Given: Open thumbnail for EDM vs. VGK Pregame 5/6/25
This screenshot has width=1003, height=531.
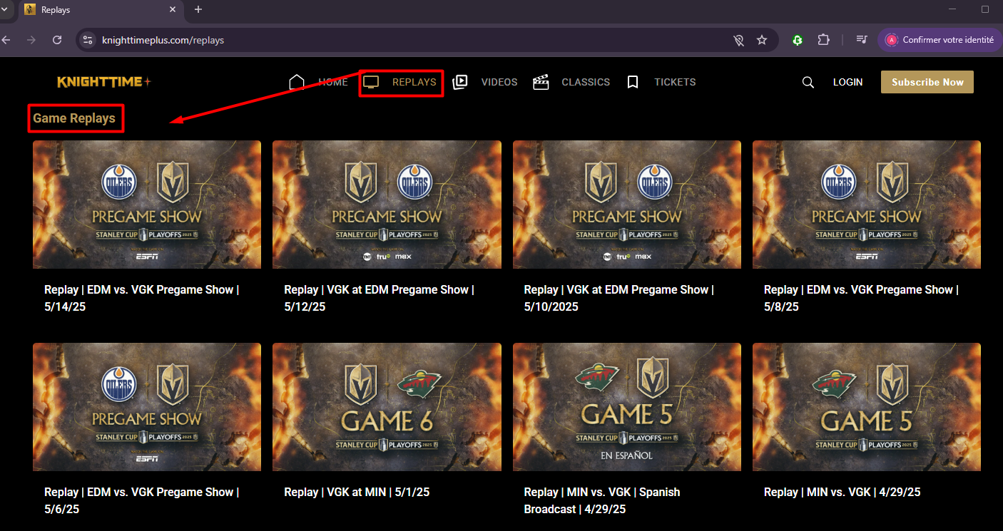Looking at the screenshot, I should 147,407.
